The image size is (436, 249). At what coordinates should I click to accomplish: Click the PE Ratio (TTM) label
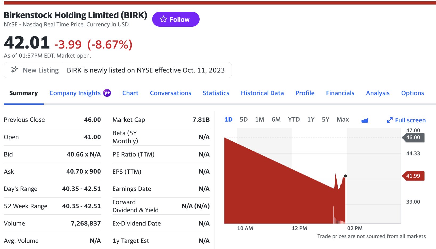click(134, 154)
